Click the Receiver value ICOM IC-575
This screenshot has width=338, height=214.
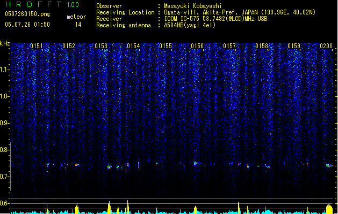[182, 19]
